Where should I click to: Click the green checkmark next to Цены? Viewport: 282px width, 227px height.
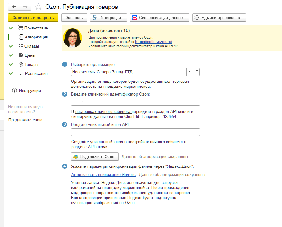click(11, 55)
